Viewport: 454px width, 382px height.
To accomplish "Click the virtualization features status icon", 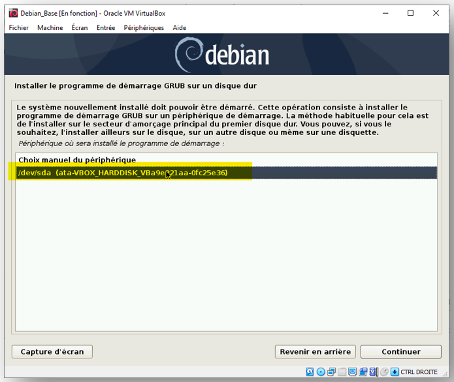I will coord(374,372).
